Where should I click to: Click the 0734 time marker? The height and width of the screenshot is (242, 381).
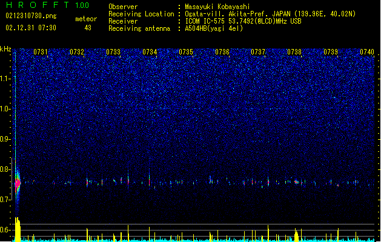(150, 52)
